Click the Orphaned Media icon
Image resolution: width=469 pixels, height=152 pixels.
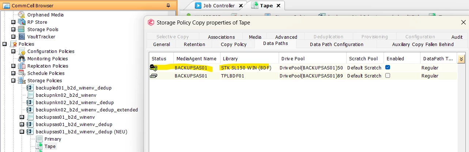point(22,15)
